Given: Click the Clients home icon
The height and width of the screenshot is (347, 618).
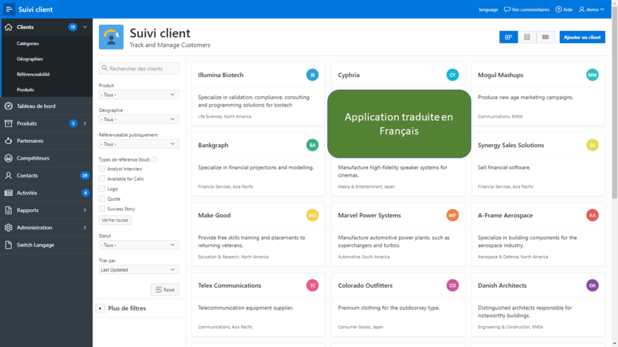Looking at the screenshot, I should pos(8,27).
